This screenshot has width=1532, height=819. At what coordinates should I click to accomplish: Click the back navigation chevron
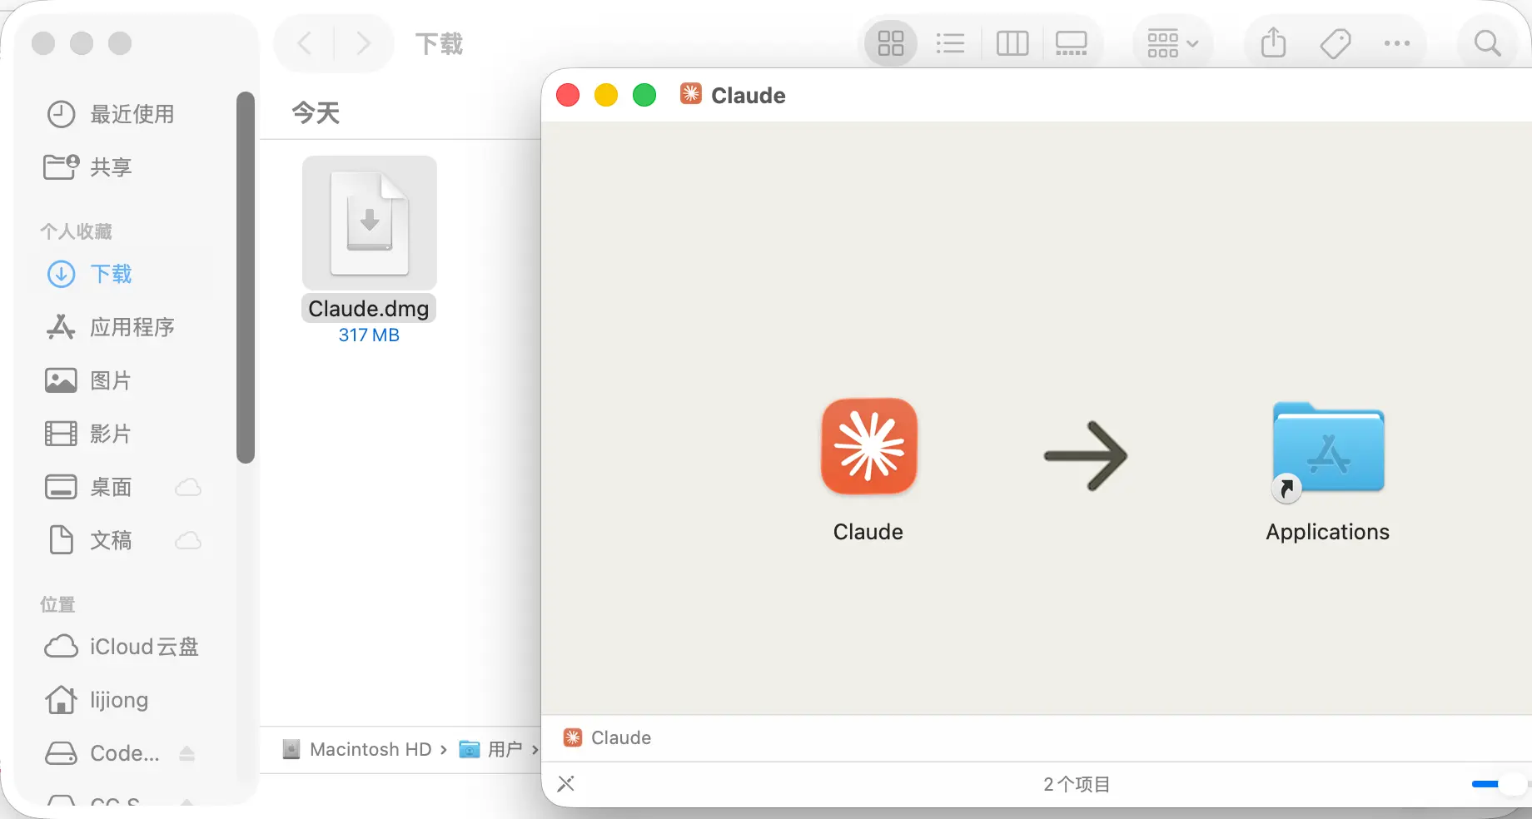(x=306, y=43)
